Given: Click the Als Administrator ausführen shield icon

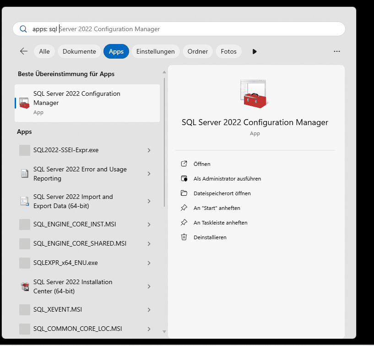Looking at the screenshot, I should point(184,179).
